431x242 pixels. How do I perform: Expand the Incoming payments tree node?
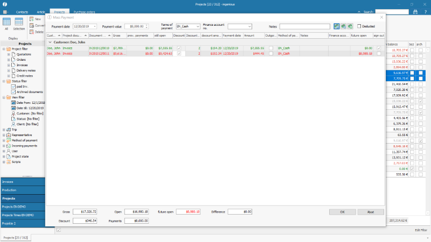pos(4,146)
